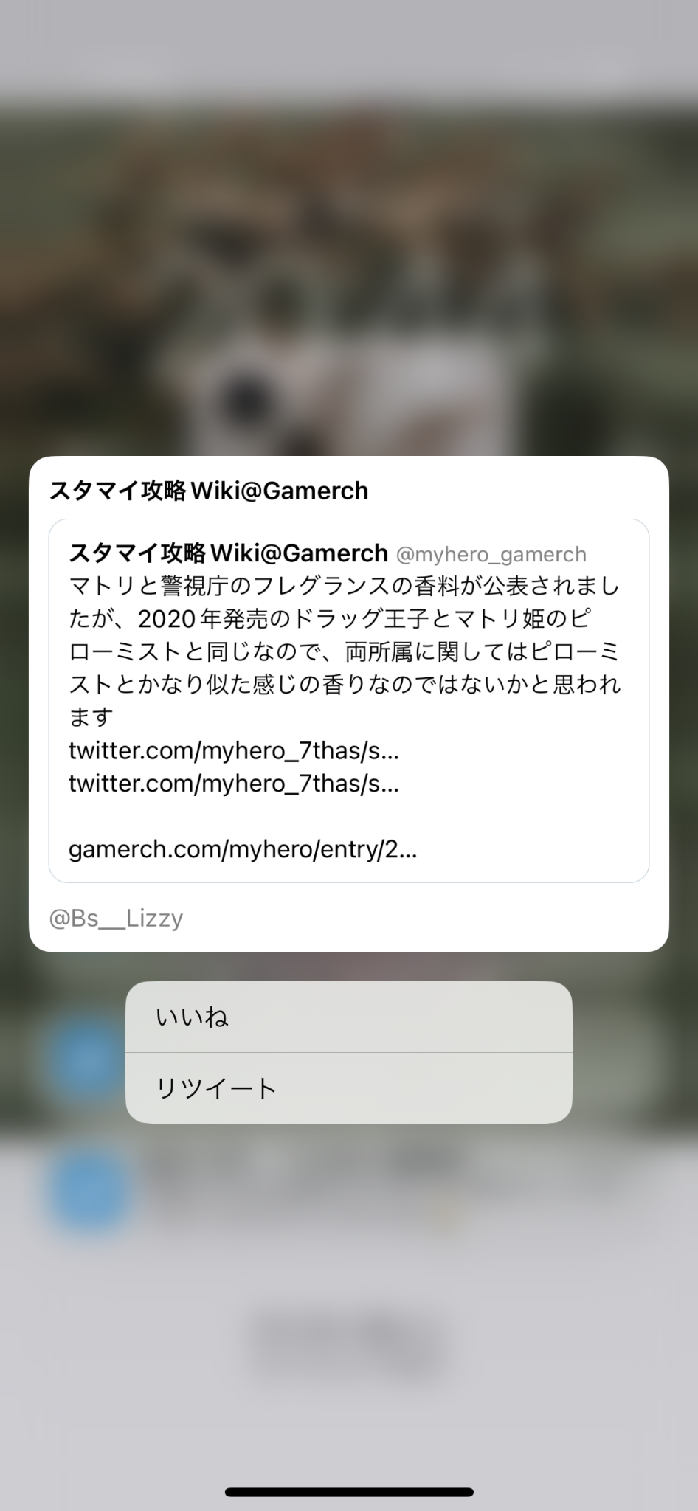Viewport: 698px width, 1511px height.
Task: Open the tweet body text about フレグランス
Action: pyautogui.click(x=345, y=651)
